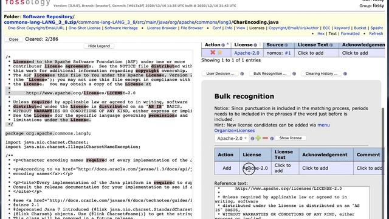The height and width of the screenshot is (219, 389).
Task: Remove the Apache-2.0 license via red X icon
Action: coord(213,52)
